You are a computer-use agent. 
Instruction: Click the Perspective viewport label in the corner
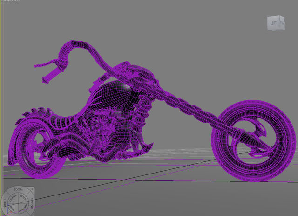click(10, 0)
